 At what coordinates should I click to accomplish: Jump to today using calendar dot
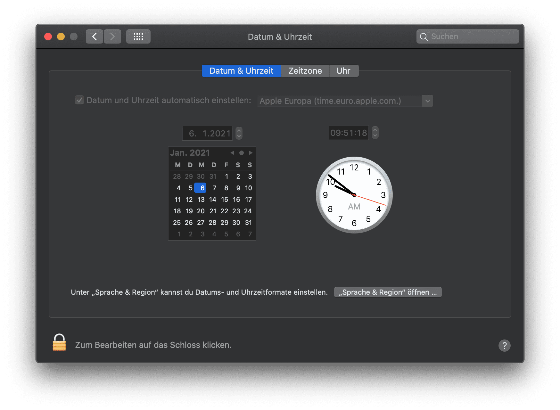pos(242,153)
